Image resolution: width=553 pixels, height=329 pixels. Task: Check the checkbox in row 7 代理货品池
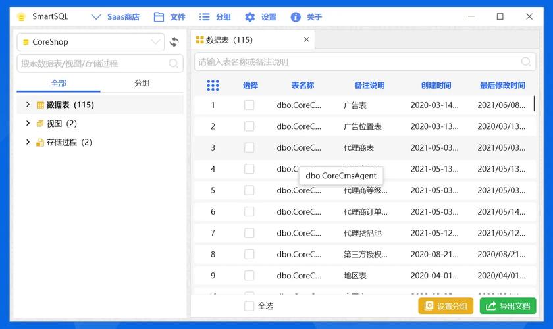pos(250,233)
